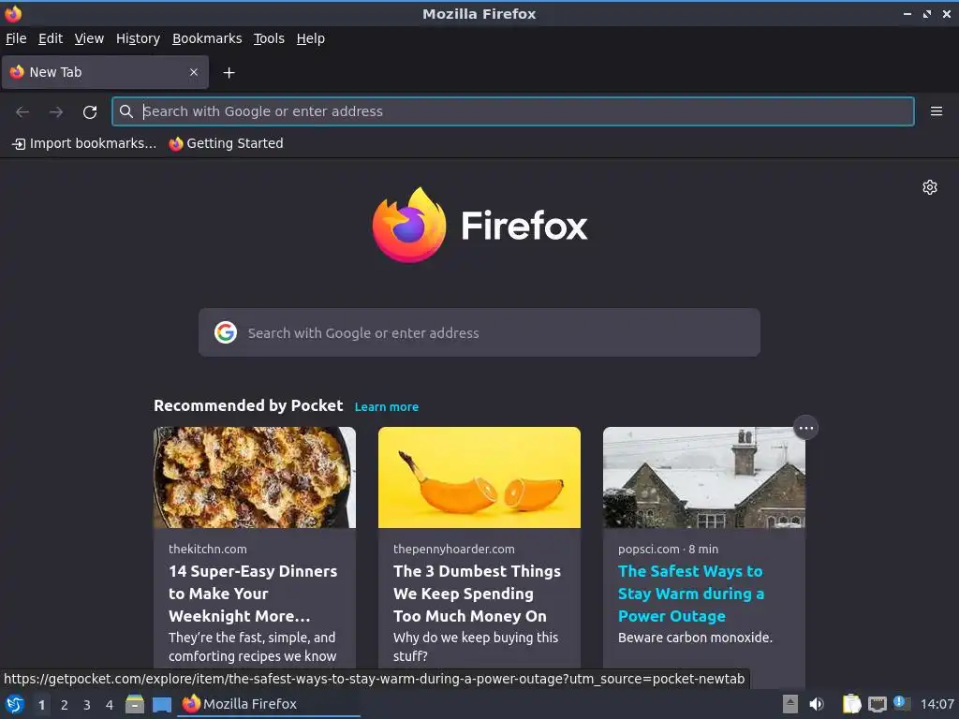Close the New Tab tab
This screenshot has height=719, width=959.
pos(194,72)
